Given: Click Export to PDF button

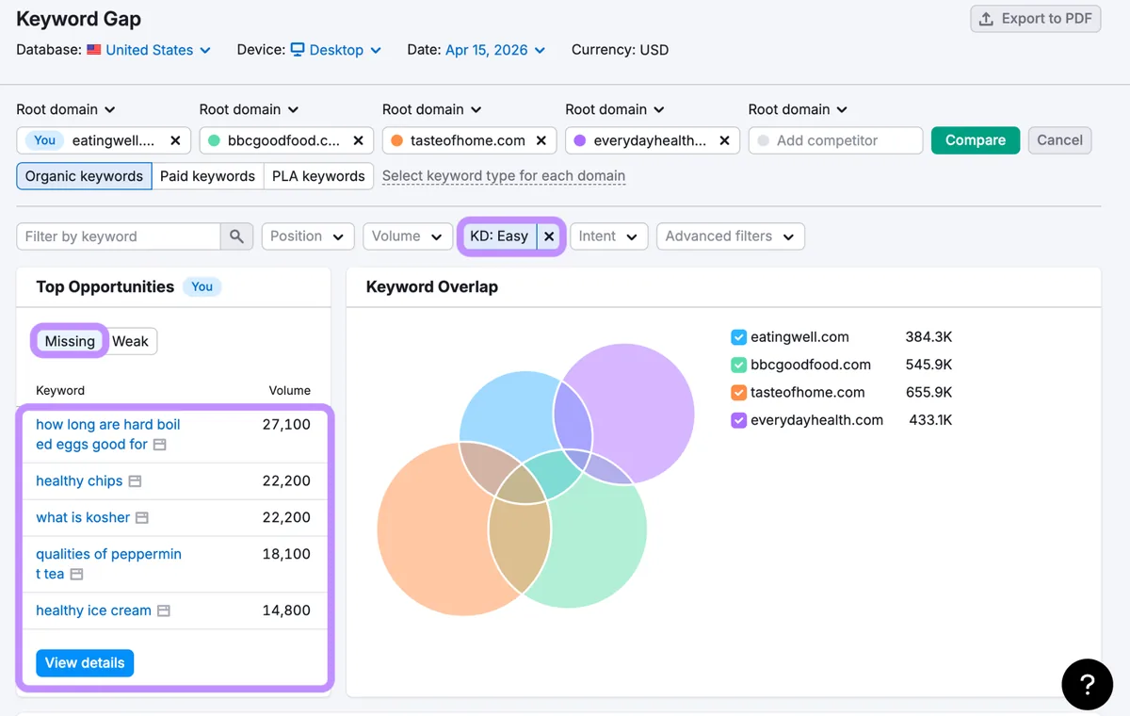Looking at the screenshot, I should (1036, 19).
